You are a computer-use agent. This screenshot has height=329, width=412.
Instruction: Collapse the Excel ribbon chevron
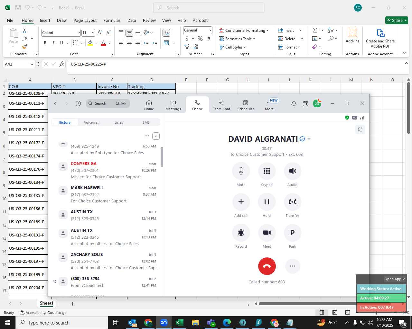pyautogui.click(x=405, y=53)
